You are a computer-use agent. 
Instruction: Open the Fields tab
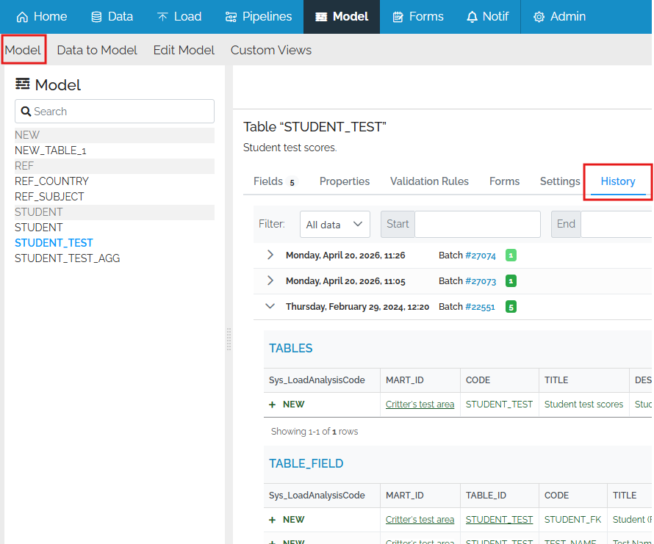pos(275,181)
